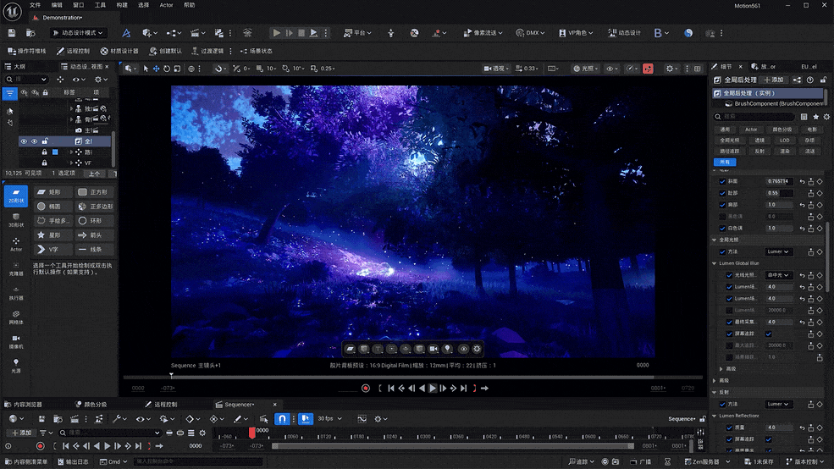Click the details panel favorites star icon
Screen dimensions: 834x469
(815, 117)
